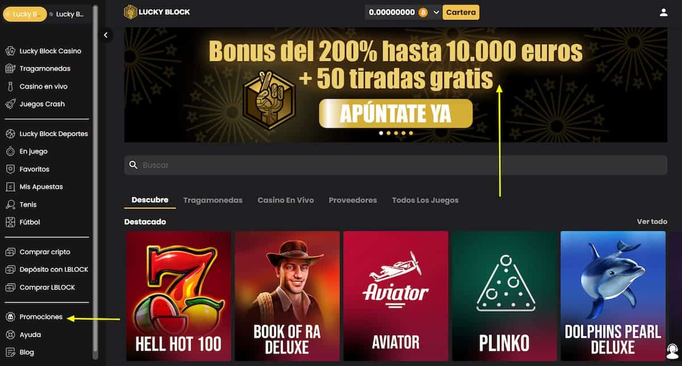Click the Buscar search field

pyautogui.click(x=396, y=165)
